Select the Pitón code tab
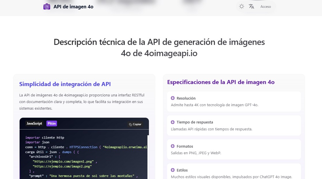 [52, 123]
